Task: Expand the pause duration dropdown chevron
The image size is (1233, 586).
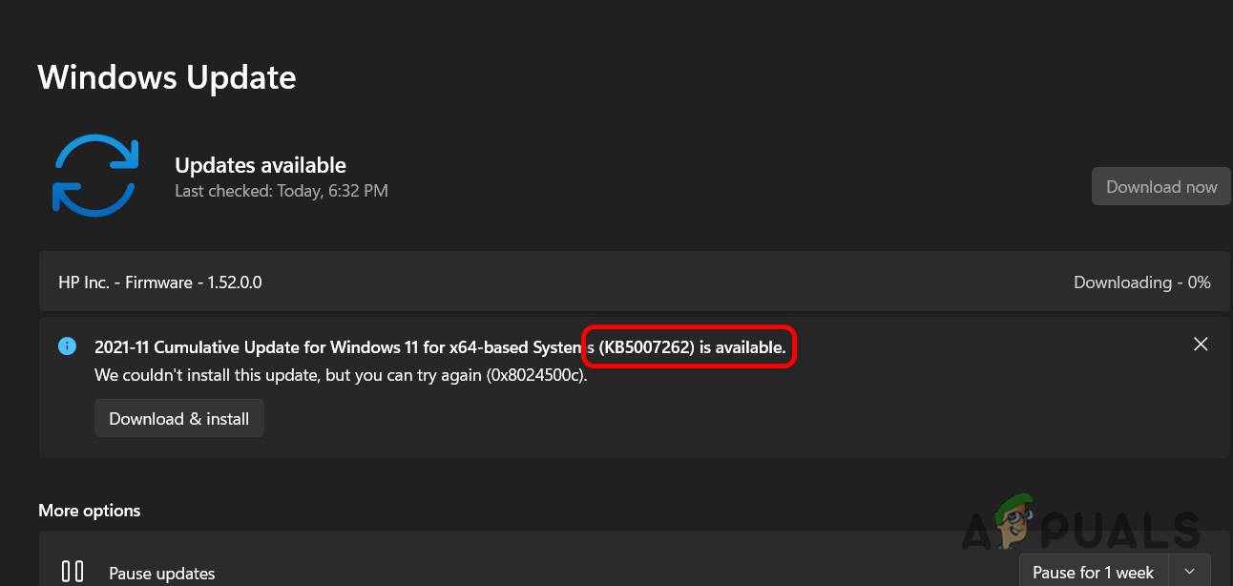Action: pyautogui.click(x=1189, y=572)
